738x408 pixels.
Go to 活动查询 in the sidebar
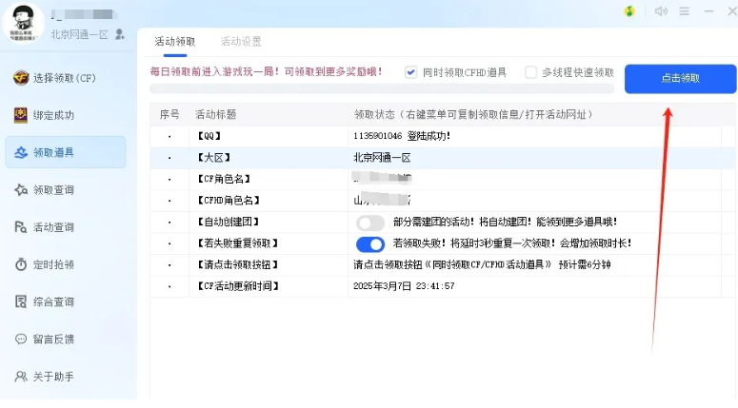(x=53, y=227)
